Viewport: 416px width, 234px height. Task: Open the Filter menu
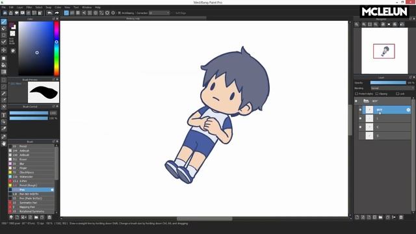[x=29, y=7]
